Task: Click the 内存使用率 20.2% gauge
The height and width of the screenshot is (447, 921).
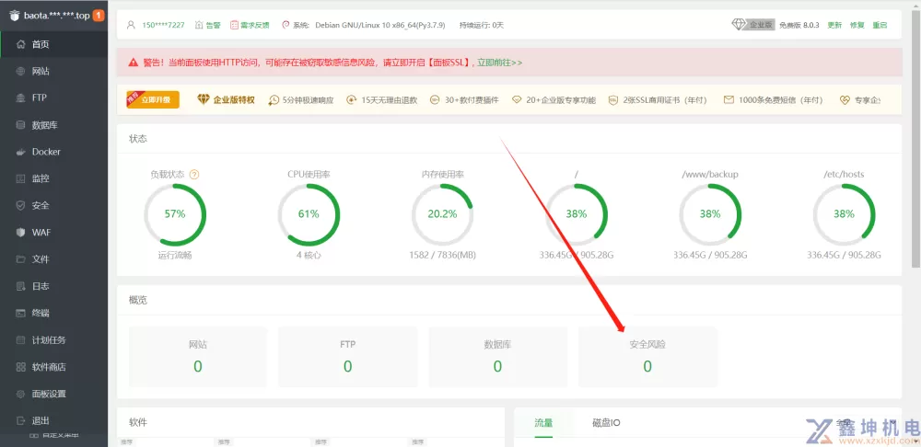Action: [442, 214]
